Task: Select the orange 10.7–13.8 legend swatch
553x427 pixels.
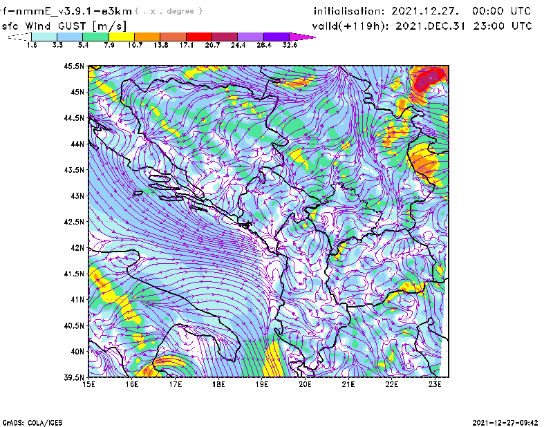Action: tap(147, 37)
